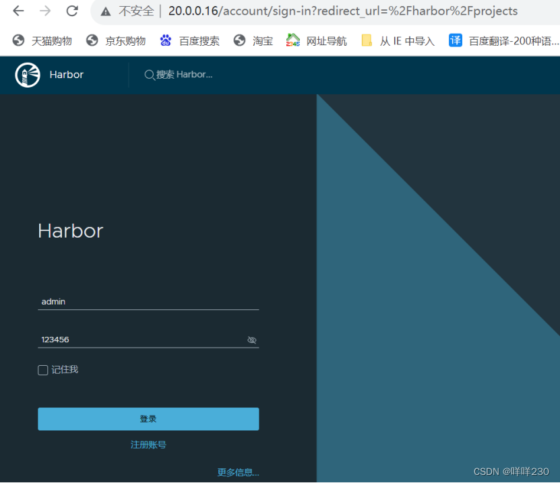Open the 百度翻译 bookmark

click(x=504, y=40)
